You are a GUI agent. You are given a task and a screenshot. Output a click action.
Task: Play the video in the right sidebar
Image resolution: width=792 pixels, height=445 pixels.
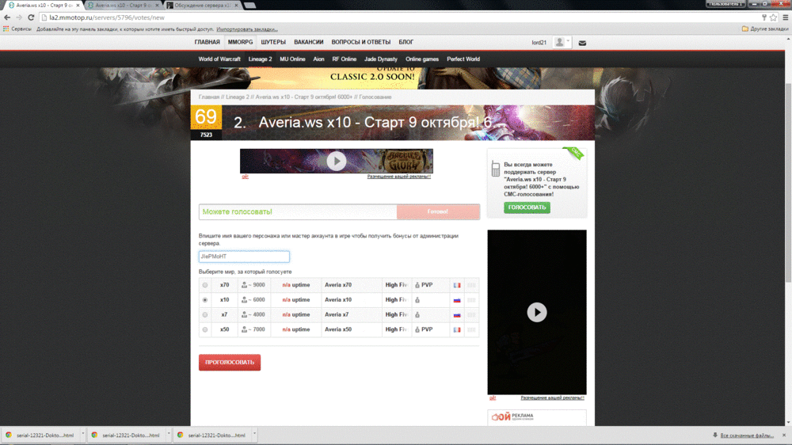click(x=537, y=312)
